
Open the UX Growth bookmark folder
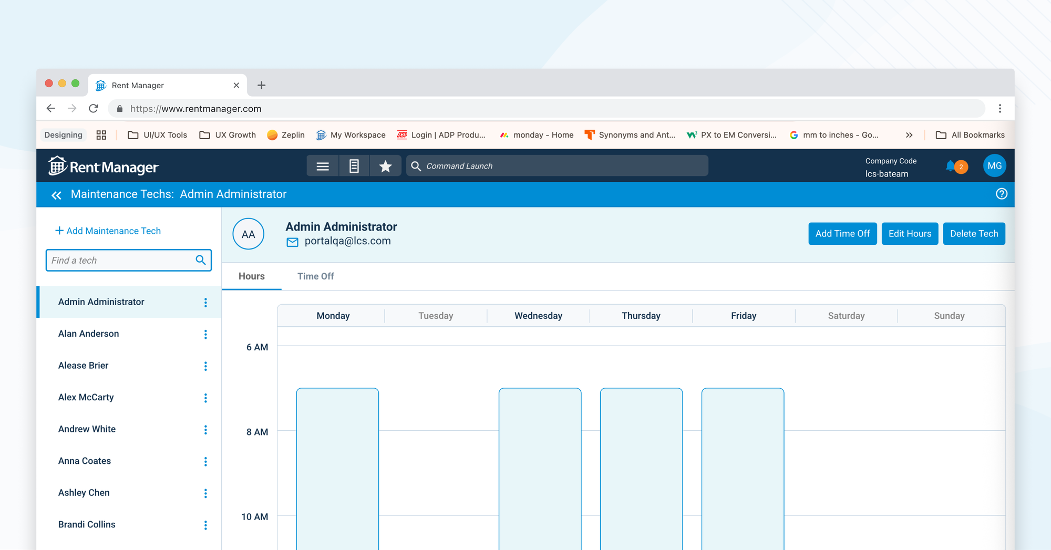click(228, 135)
